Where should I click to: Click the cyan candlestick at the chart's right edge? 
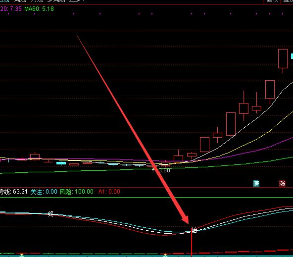292,56
